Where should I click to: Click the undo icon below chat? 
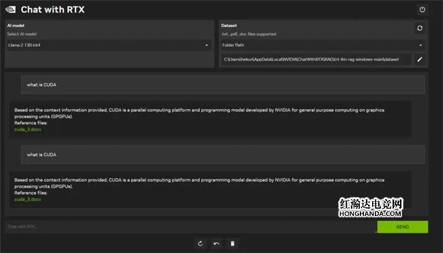(217, 243)
